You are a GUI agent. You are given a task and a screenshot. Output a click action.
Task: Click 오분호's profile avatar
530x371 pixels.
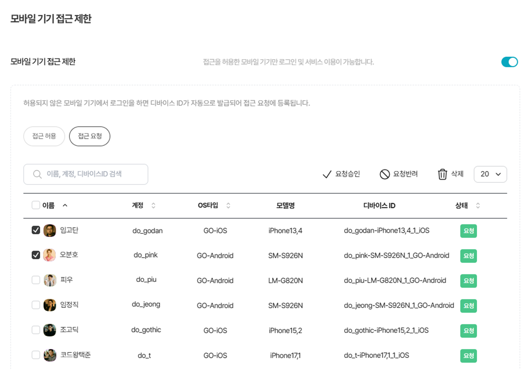tap(50, 255)
